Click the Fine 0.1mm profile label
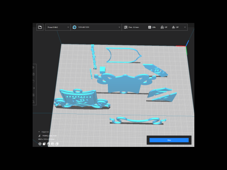The width and height of the screenshot is (227, 170). (x=134, y=27)
